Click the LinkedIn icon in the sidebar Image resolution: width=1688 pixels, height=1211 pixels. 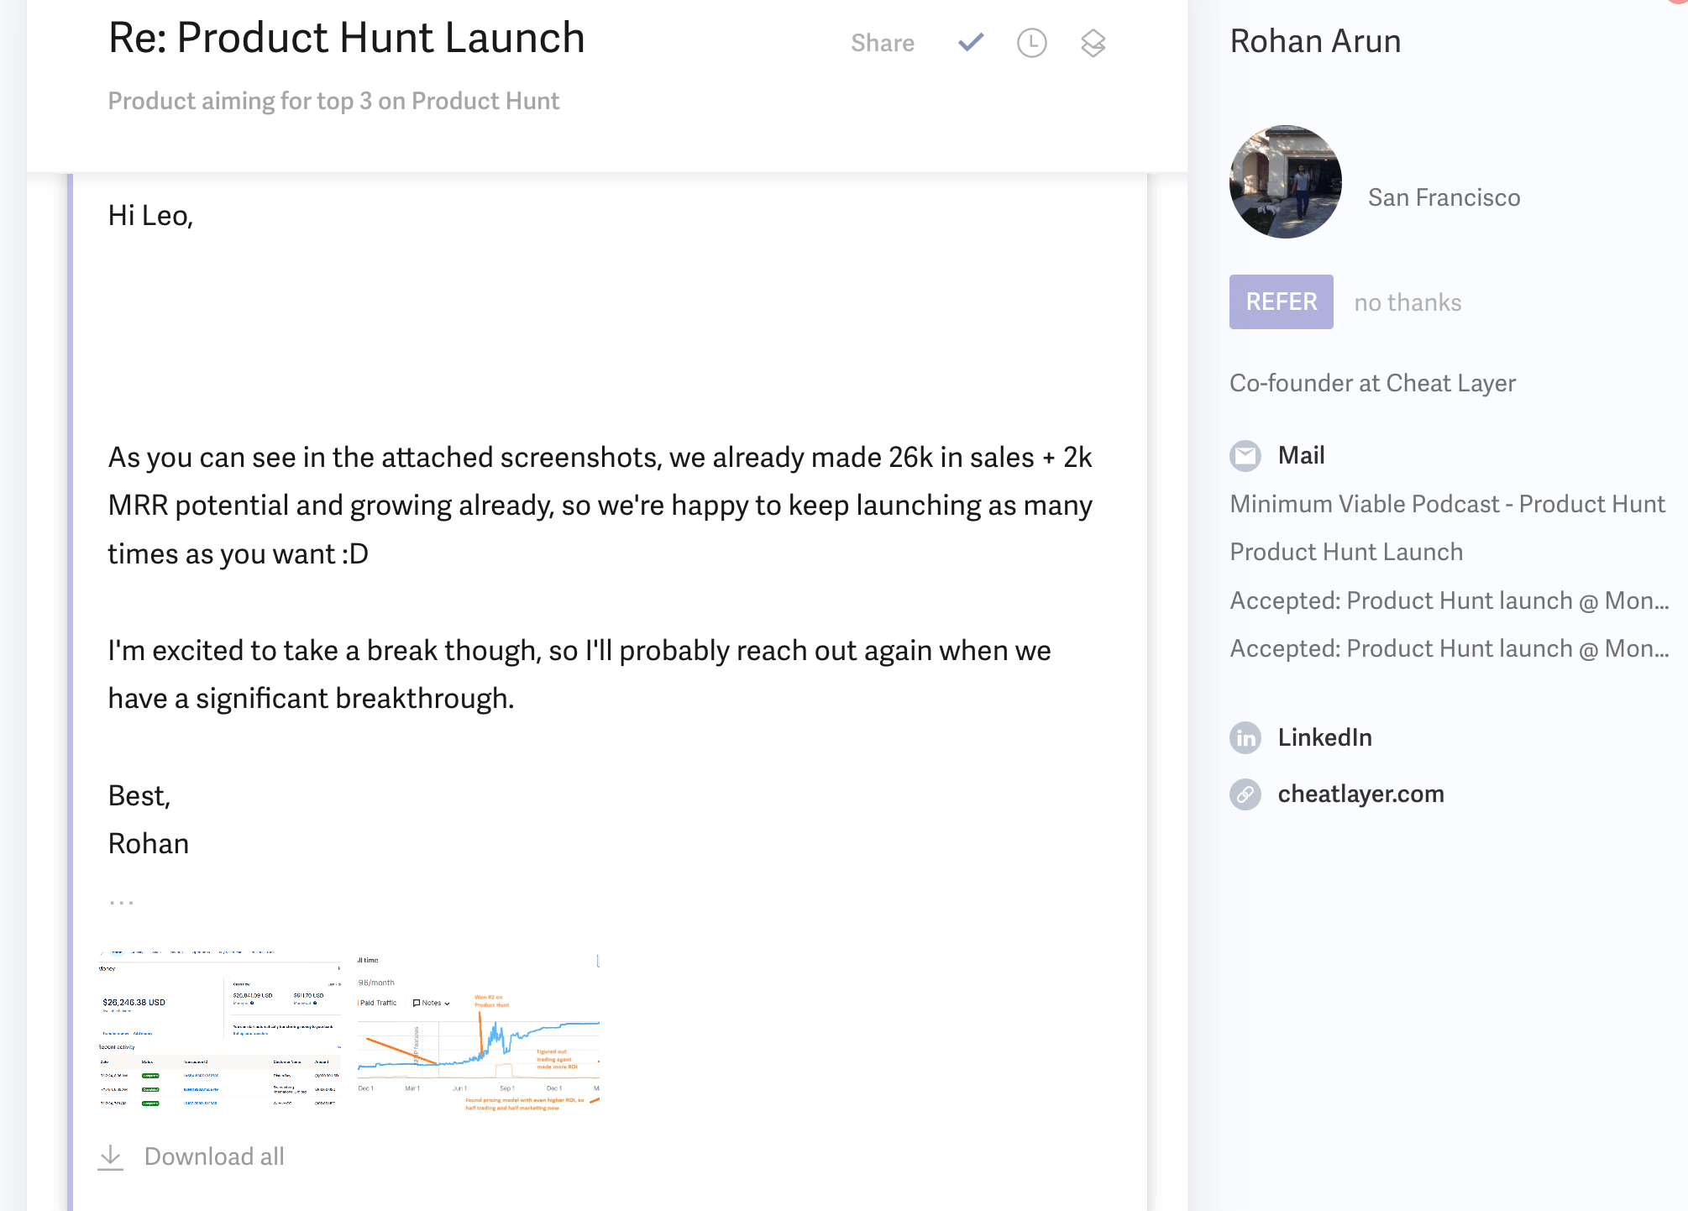point(1245,737)
